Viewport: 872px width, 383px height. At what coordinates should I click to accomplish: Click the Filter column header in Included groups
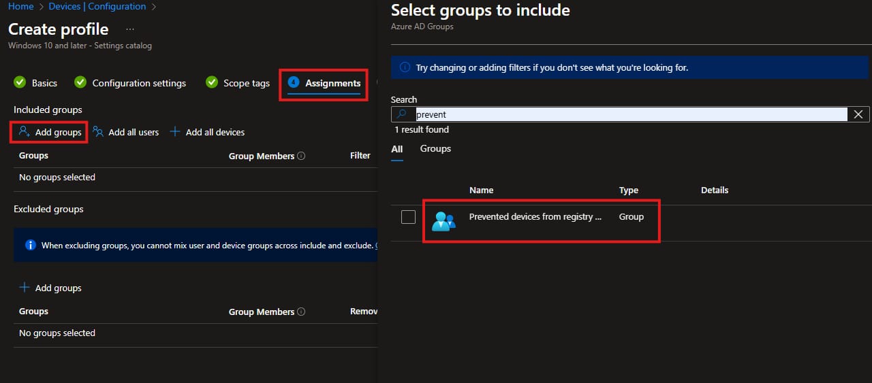tap(360, 155)
